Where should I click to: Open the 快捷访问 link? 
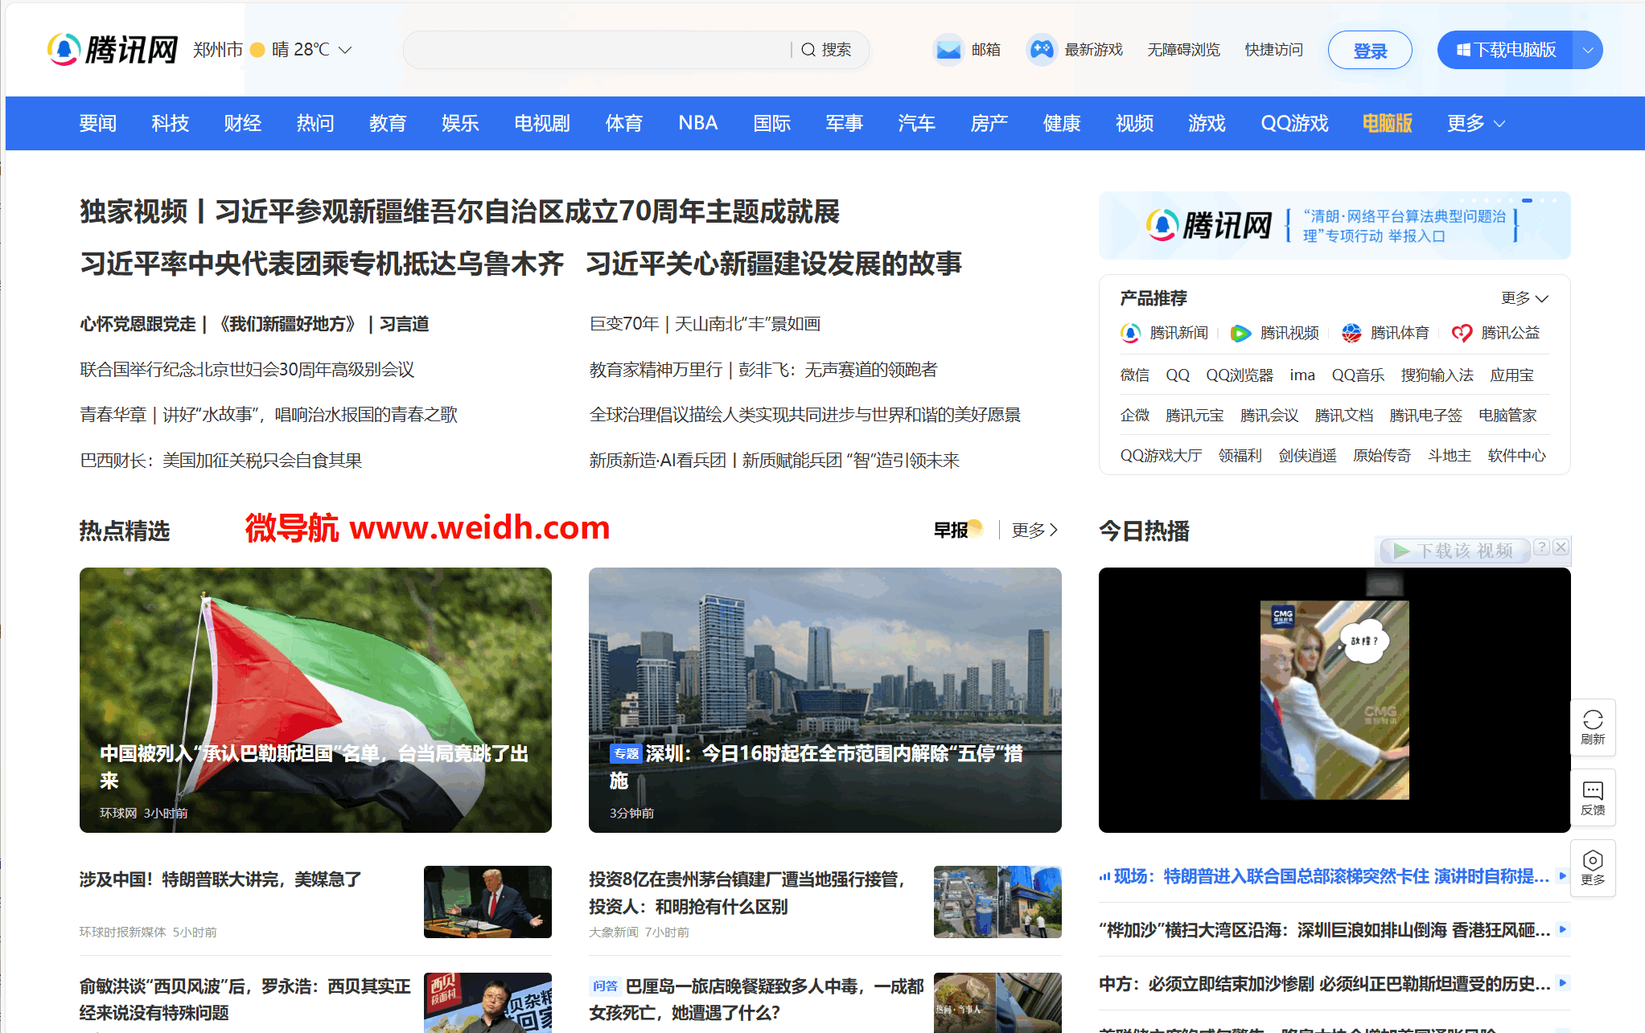pos(1274,50)
